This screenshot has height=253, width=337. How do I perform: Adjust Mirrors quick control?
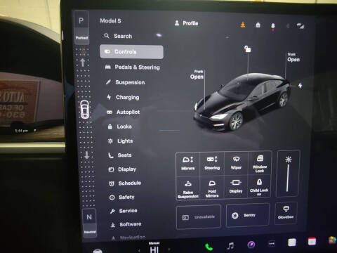[x=188, y=163]
